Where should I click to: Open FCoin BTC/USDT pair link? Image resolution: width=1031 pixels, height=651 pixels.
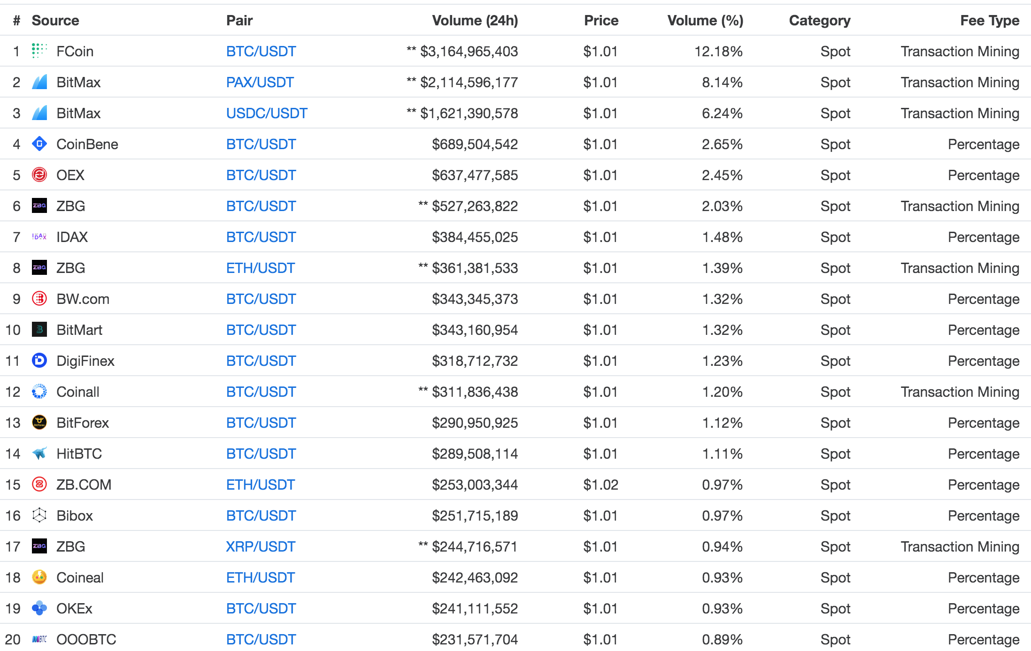click(x=261, y=51)
